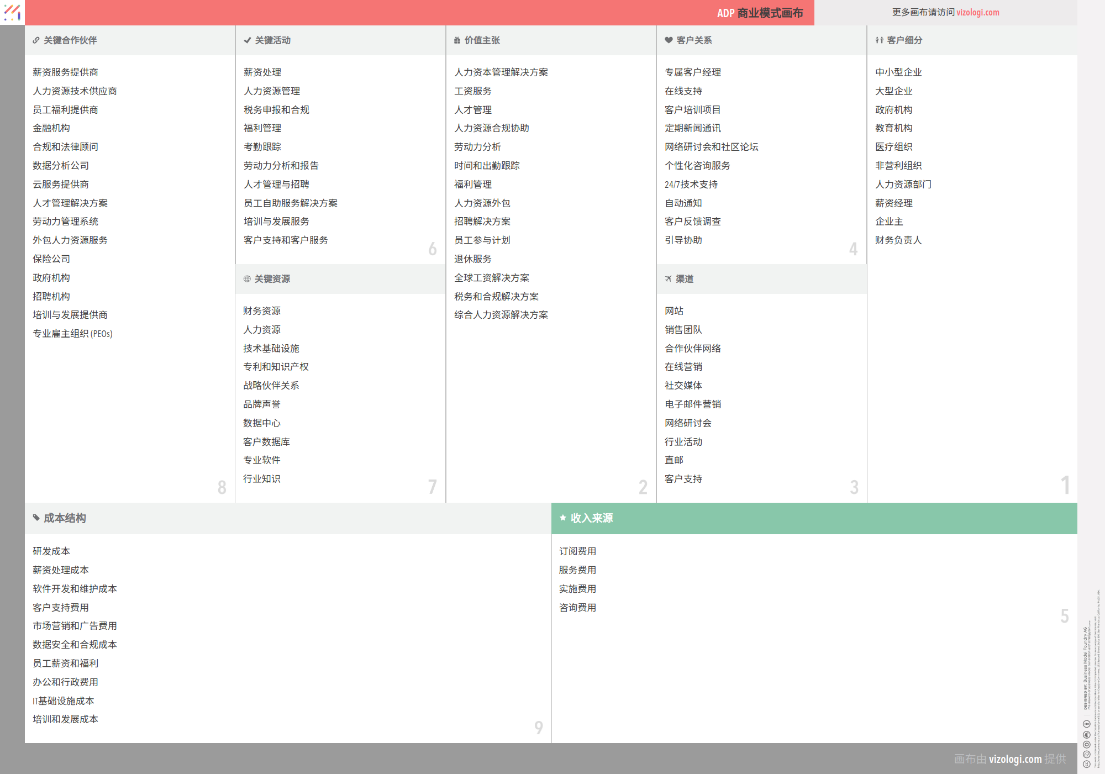
Task: Click the 订阅费用 revenue item
Action: coord(577,551)
